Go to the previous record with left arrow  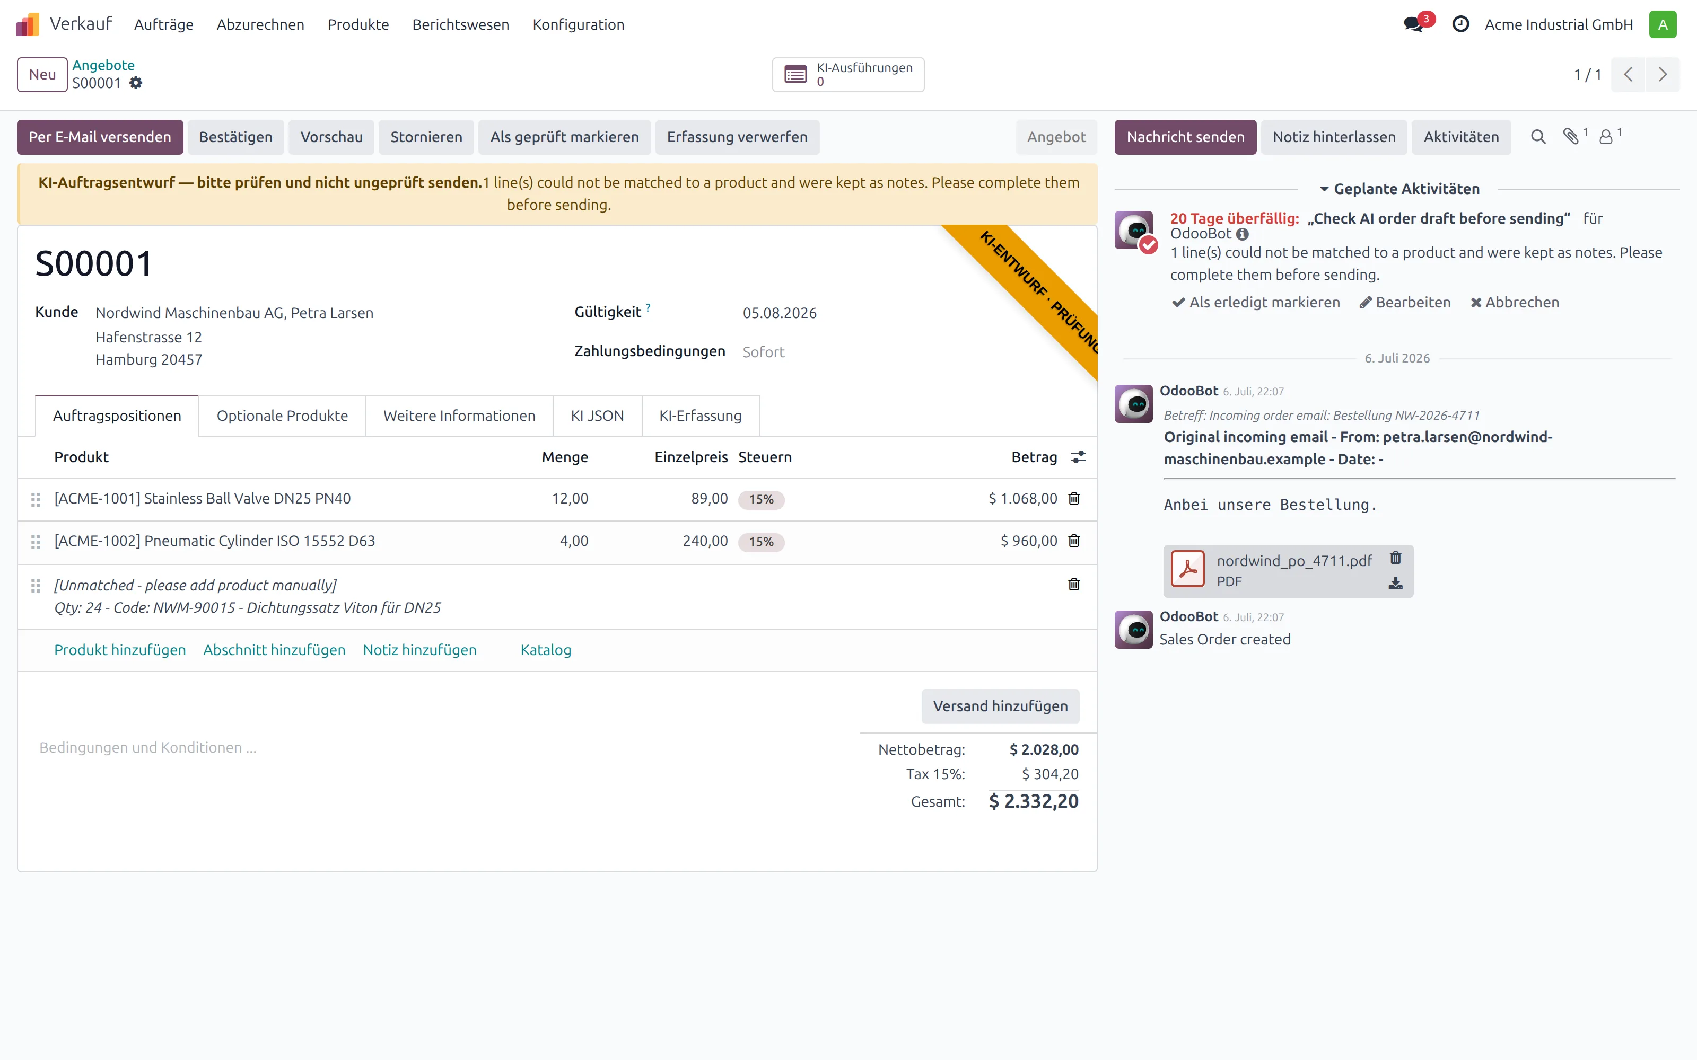pyautogui.click(x=1628, y=74)
